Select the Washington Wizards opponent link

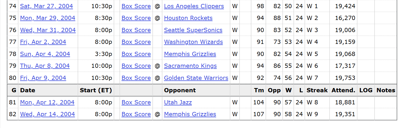193,42
